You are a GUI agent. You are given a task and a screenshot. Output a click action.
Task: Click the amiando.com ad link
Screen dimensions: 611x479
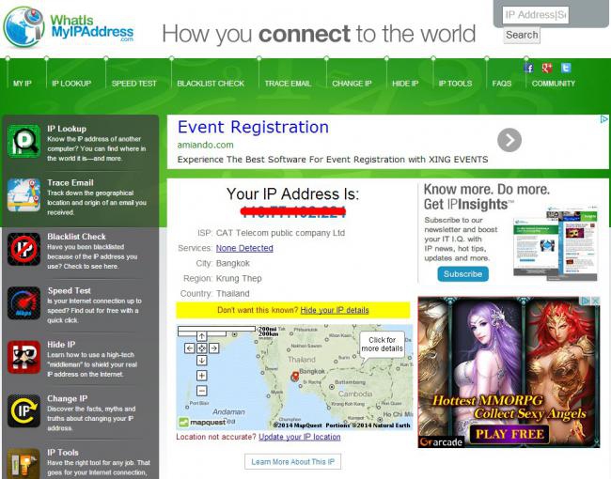pyautogui.click(x=205, y=145)
